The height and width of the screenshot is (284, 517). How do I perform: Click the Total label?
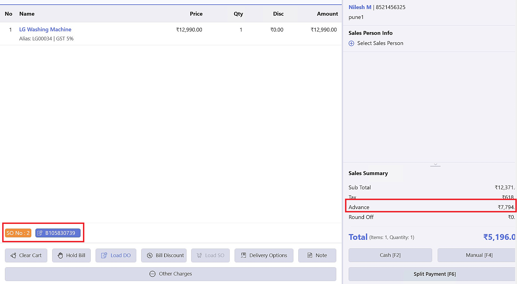[x=358, y=237]
